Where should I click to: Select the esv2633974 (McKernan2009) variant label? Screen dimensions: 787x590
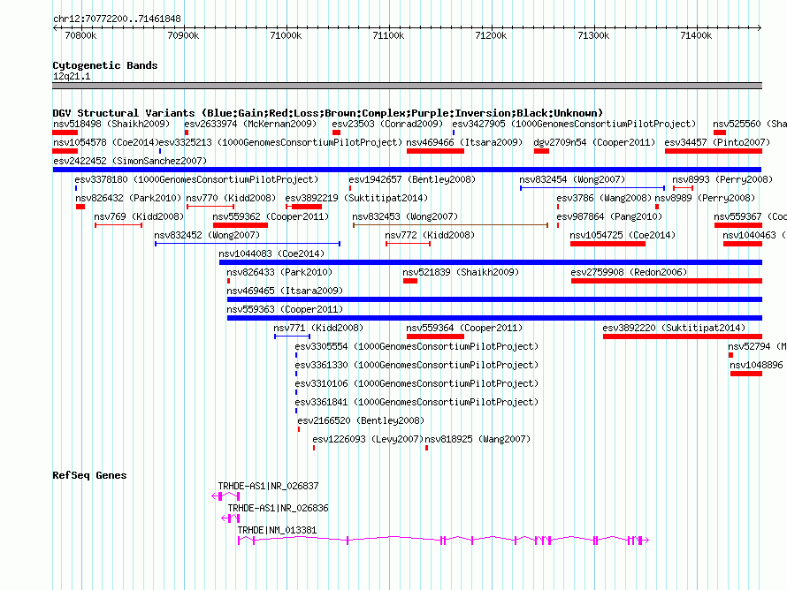[x=250, y=124]
